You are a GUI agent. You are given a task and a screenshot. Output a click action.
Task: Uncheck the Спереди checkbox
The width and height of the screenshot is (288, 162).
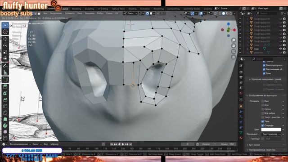(x=262, y=125)
